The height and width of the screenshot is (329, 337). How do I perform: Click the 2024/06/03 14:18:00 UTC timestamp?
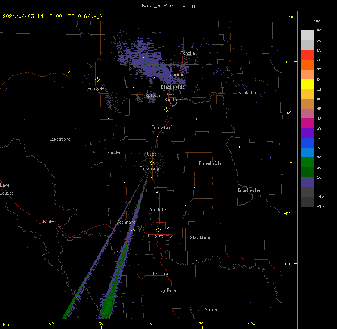52,16
